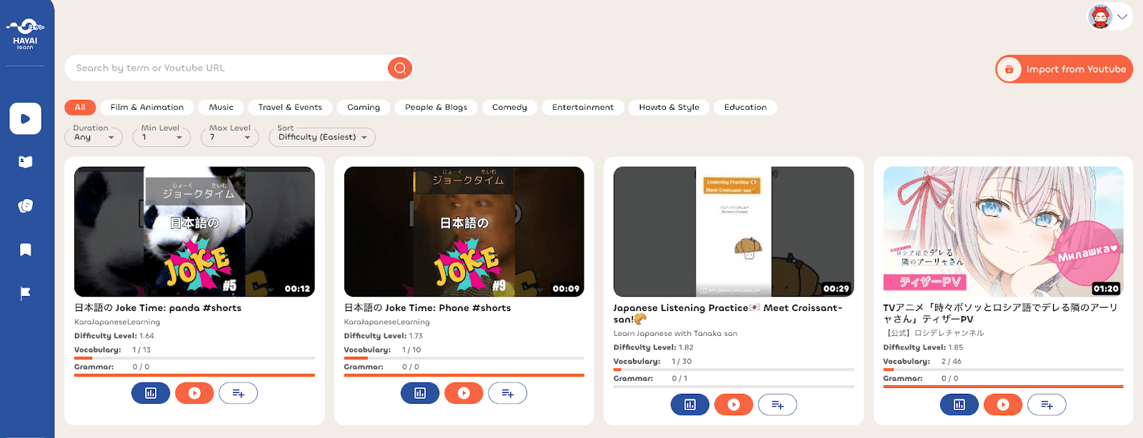This screenshot has width=1143, height=438.
Task: Open the panda Joke Time thumbnail
Action: [x=194, y=232]
